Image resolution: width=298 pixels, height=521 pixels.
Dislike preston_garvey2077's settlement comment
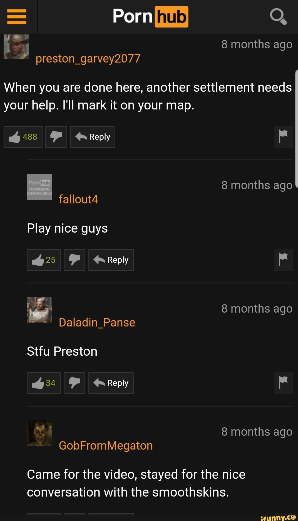[x=56, y=137]
